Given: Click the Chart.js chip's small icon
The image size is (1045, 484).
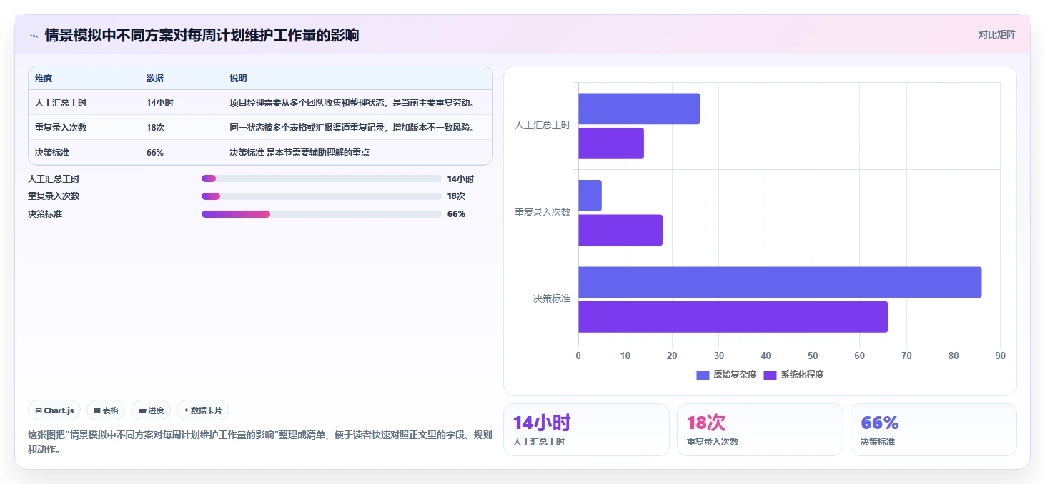Looking at the screenshot, I should pyautogui.click(x=38, y=410).
